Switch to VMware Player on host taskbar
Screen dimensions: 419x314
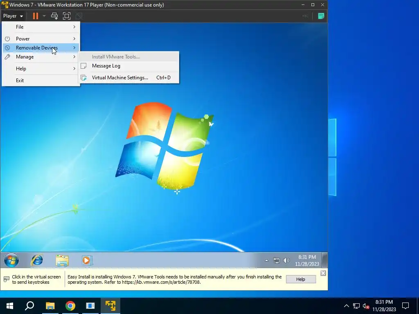110,306
